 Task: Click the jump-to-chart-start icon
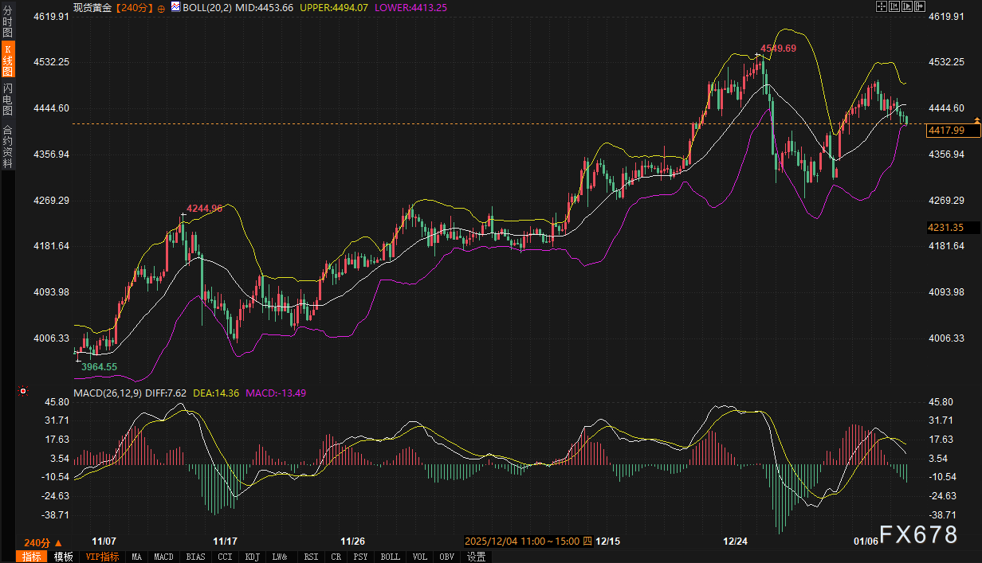pos(894,6)
